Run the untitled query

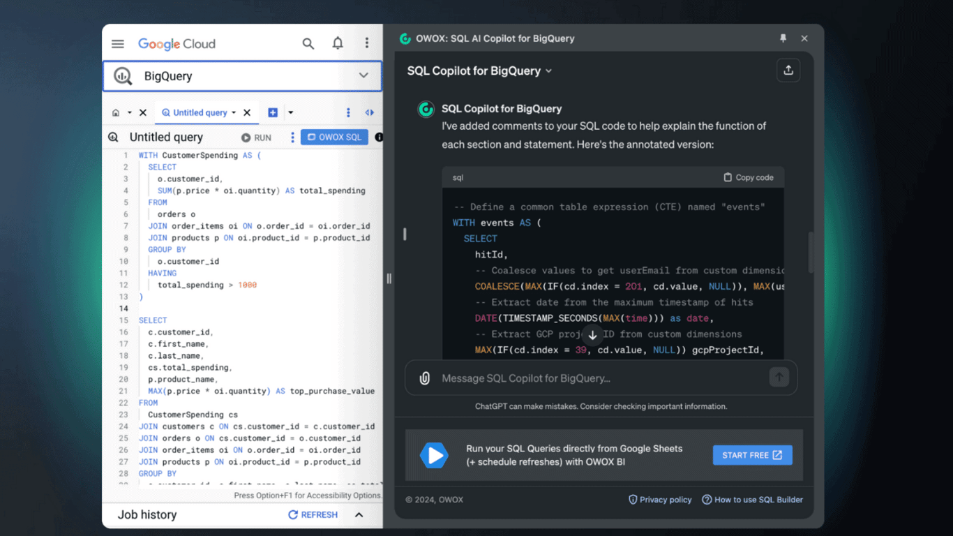(257, 137)
